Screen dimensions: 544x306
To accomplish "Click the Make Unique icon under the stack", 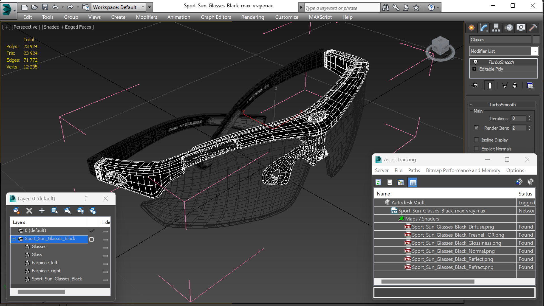I will [504, 85].
